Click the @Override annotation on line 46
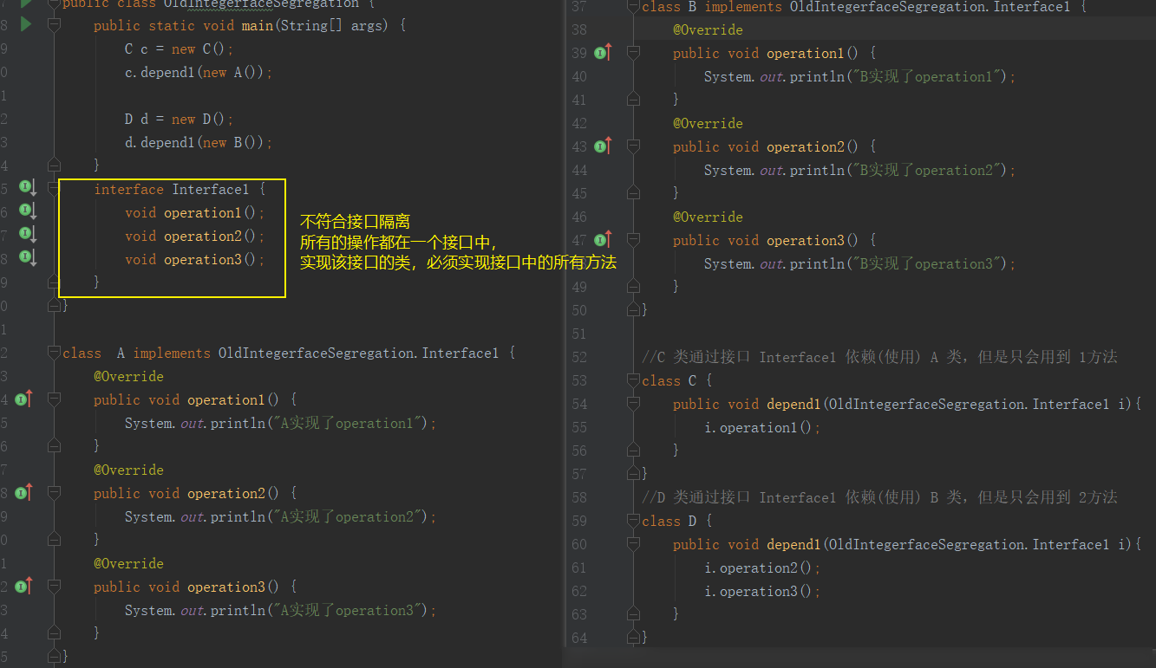1156x668 pixels. point(708,217)
